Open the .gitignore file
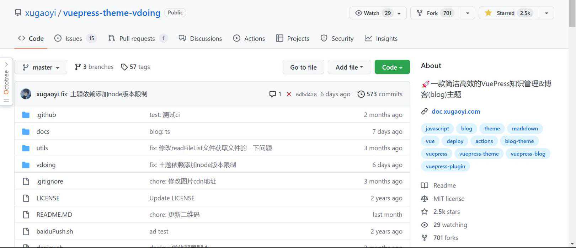 click(x=50, y=182)
